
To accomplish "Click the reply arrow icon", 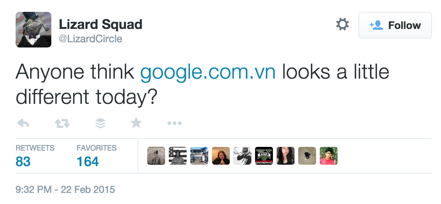I will tap(23, 124).
